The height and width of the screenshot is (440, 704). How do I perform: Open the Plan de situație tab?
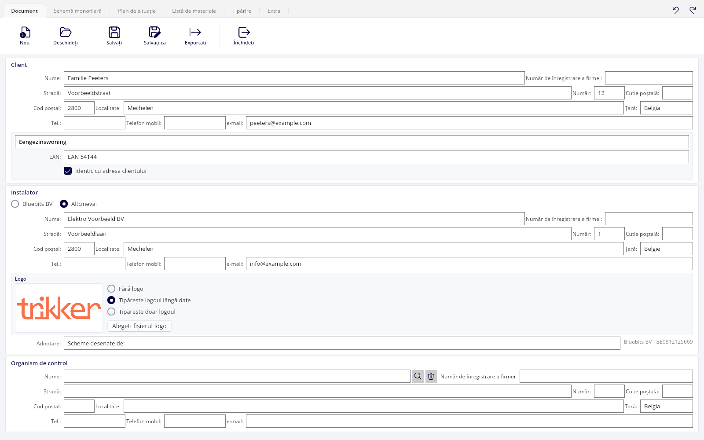click(x=137, y=11)
